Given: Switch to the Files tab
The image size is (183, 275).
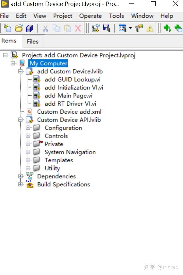Looking at the screenshot, I should [x=32, y=41].
